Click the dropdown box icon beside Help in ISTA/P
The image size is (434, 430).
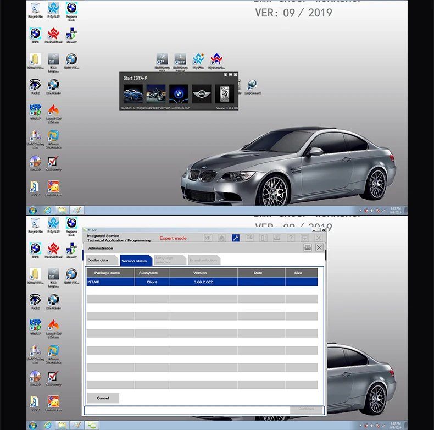click(x=305, y=238)
